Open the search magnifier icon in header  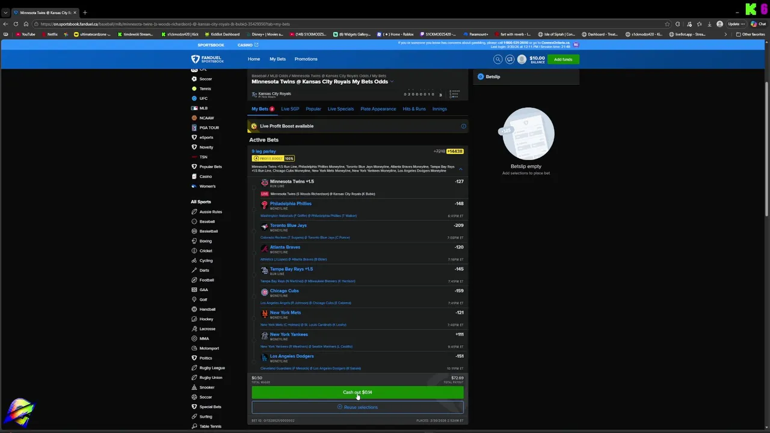click(497, 59)
